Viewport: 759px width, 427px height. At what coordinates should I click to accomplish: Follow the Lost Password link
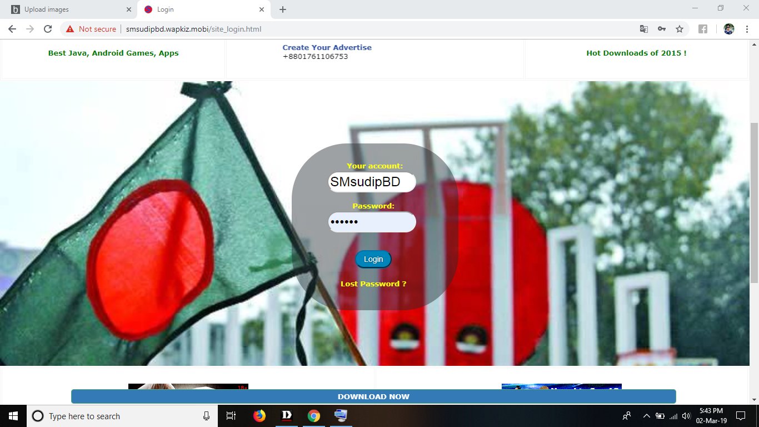(373, 284)
